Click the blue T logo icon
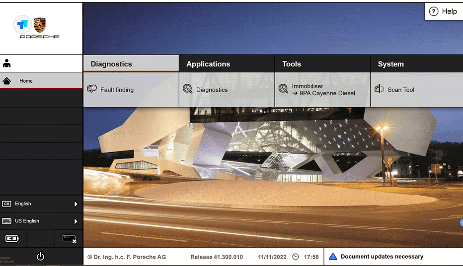This screenshot has height=266, width=463. coord(22,24)
